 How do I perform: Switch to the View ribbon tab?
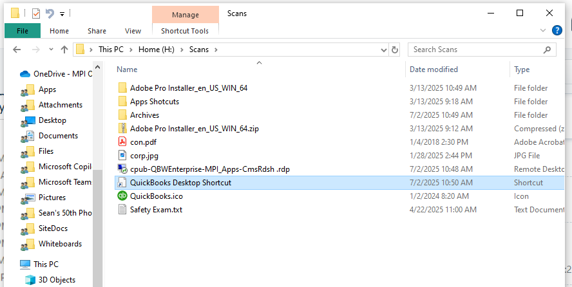point(133,31)
